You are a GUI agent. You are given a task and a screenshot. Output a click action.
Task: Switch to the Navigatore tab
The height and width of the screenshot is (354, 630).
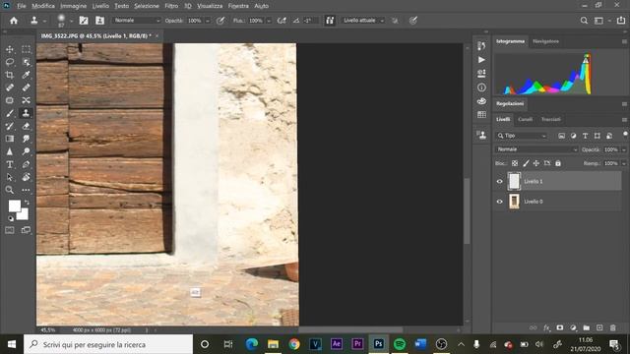[545, 41]
